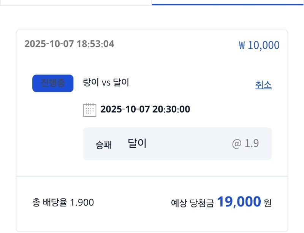Click the match date 2025-10-07 next to calendar

click(x=125, y=109)
